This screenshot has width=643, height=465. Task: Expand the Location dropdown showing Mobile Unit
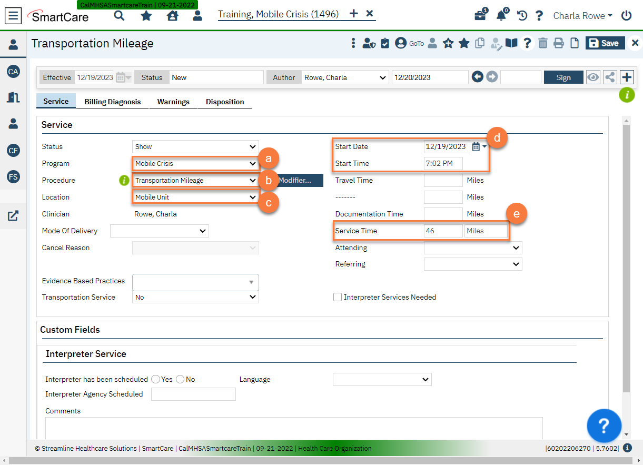click(x=195, y=197)
